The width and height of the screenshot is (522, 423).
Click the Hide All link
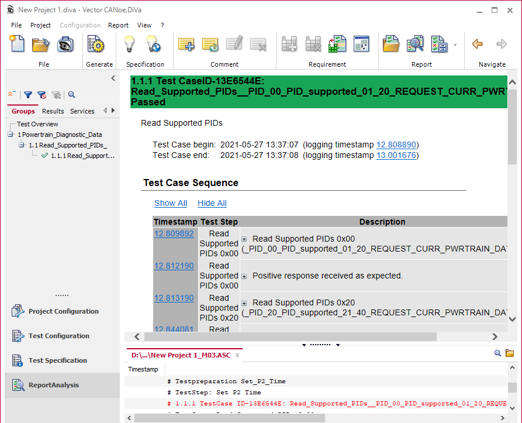click(x=212, y=203)
